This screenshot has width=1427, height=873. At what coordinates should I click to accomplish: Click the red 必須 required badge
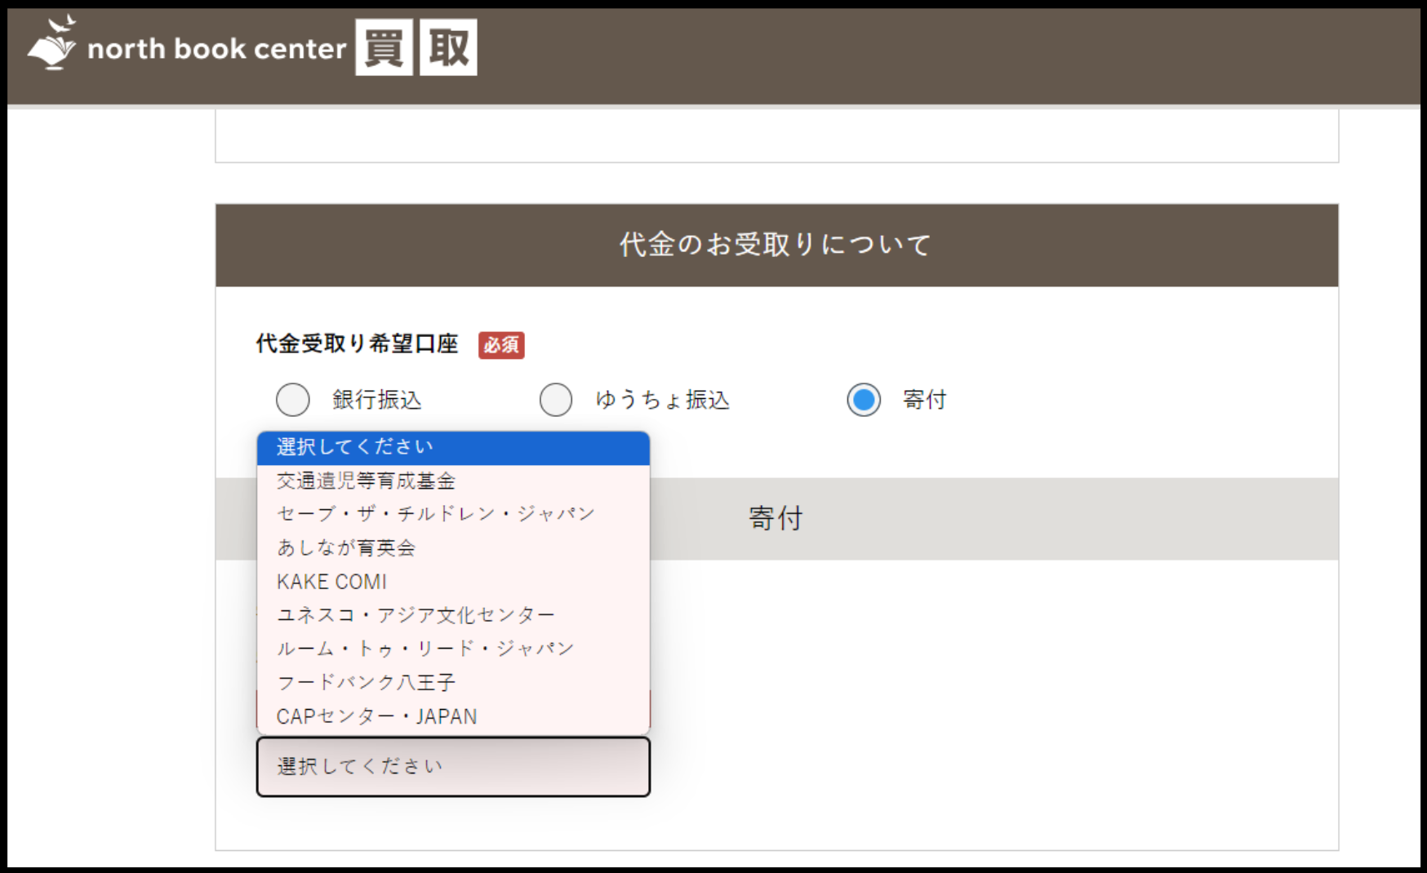tap(500, 345)
